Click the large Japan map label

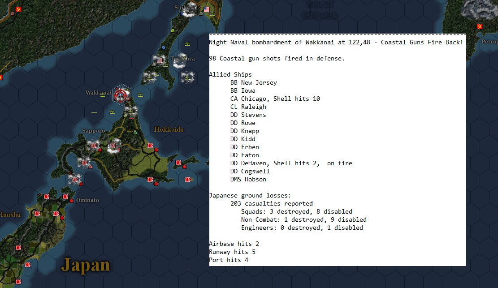click(86, 265)
